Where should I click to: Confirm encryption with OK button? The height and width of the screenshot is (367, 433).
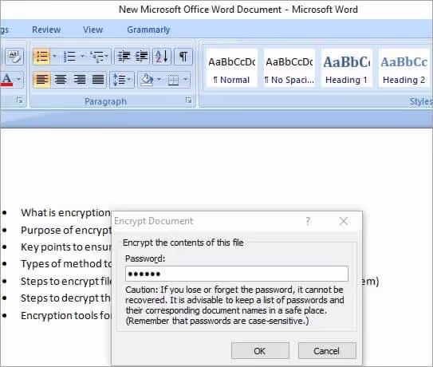click(x=260, y=351)
